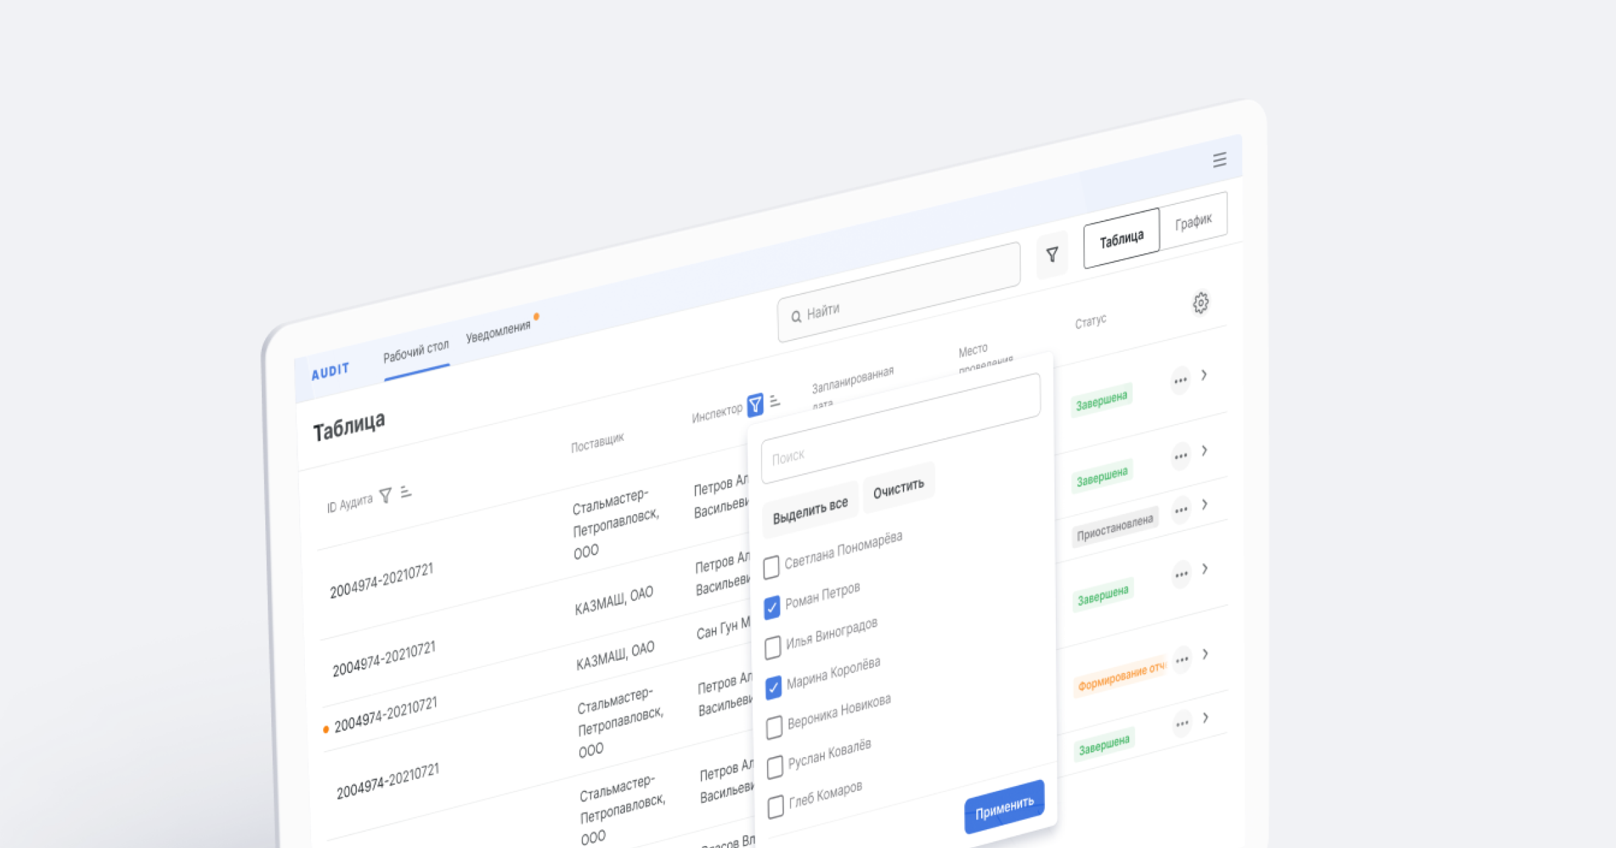Check the Вероника Новикова option
Image resolution: width=1616 pixels, height=848 pixels.
point(774,728)
